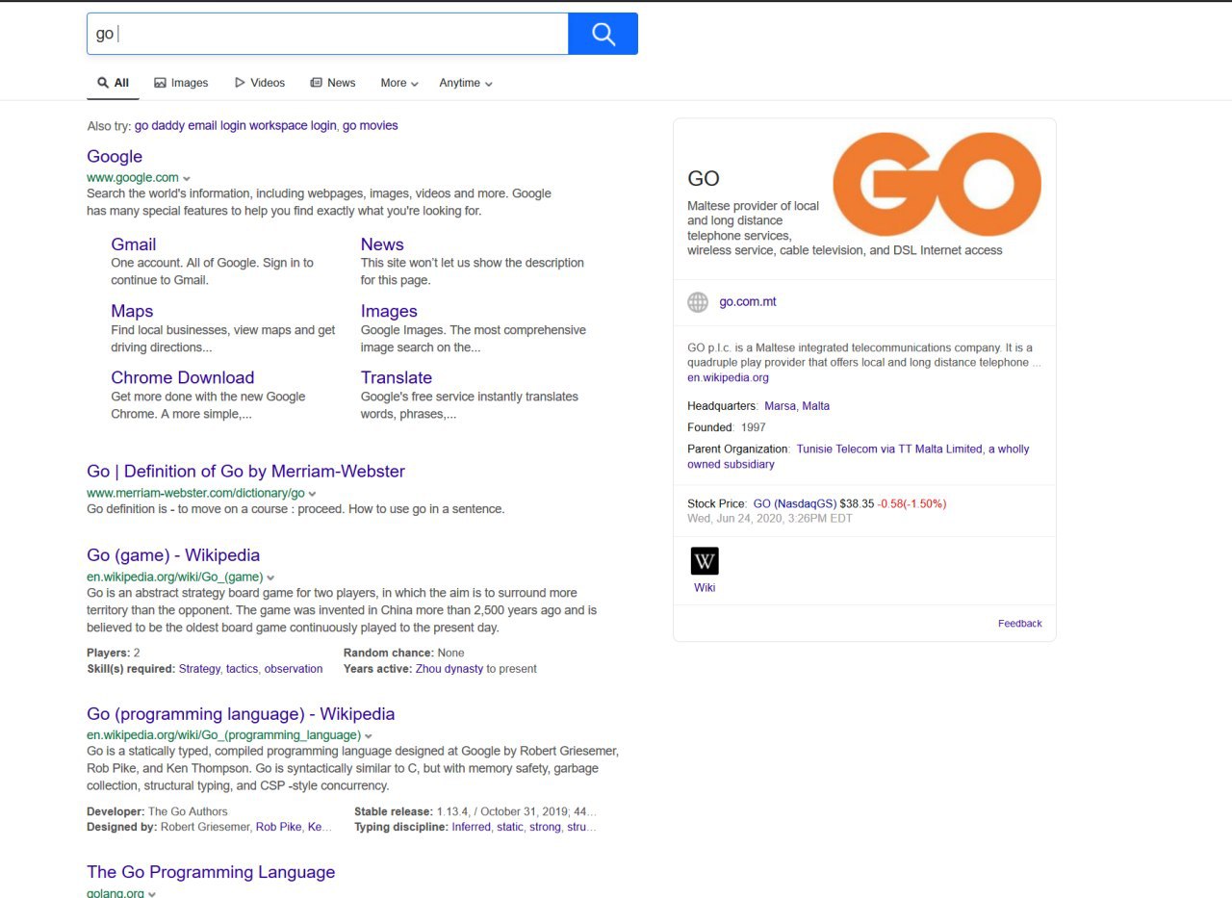Expand arrow beside Go_(programming_language) URL
1232x898 pixels.
[369, 736]
